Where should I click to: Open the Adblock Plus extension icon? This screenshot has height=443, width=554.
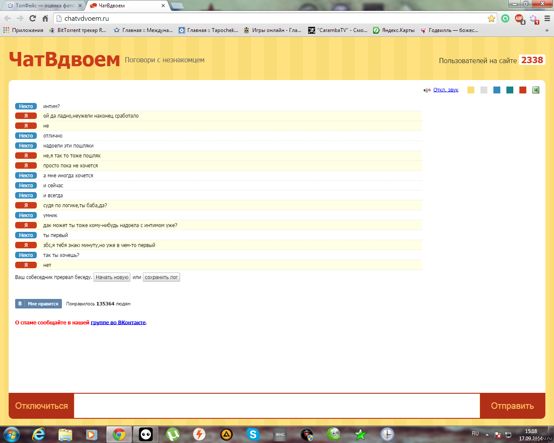click(519, 19)
